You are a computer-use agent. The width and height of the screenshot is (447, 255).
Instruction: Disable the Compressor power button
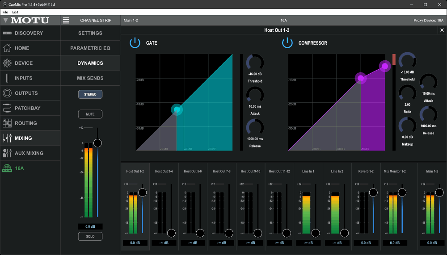pos(287,43)
